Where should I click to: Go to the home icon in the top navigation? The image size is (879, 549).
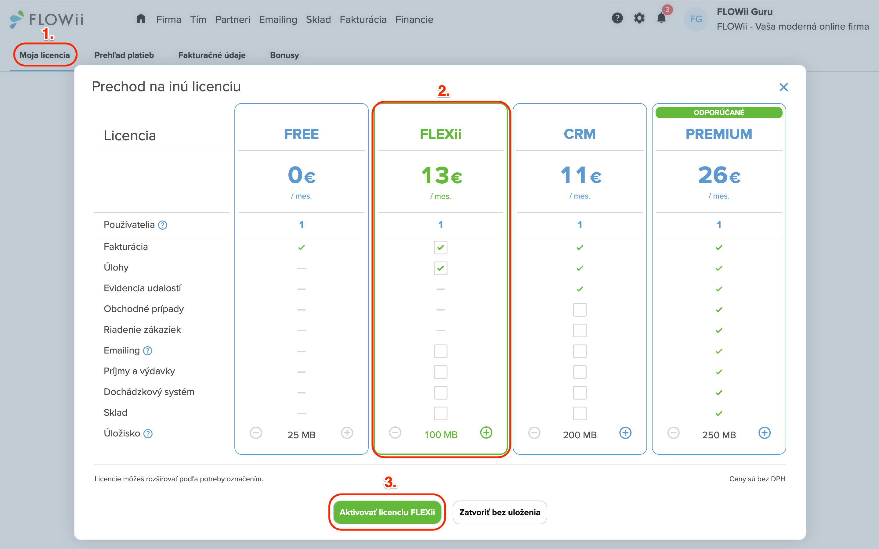[x=141, y=19]
